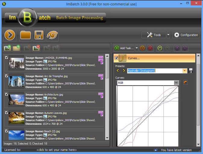Click the remove all images icon
203x154 pixels.
(x=36, y=48)
